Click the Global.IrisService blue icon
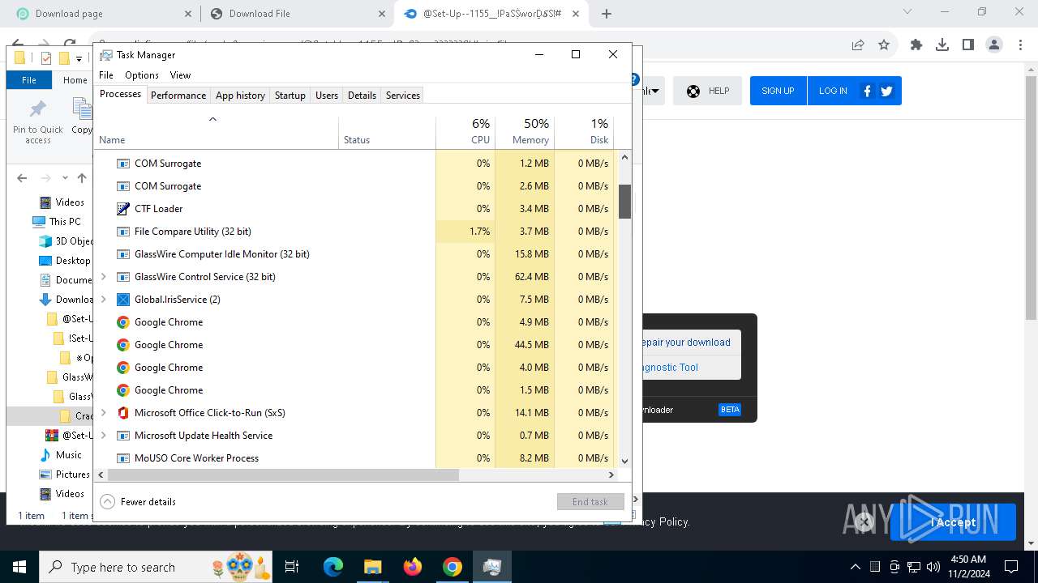This screenshot has height=583, width=1038. pos(123,300)
